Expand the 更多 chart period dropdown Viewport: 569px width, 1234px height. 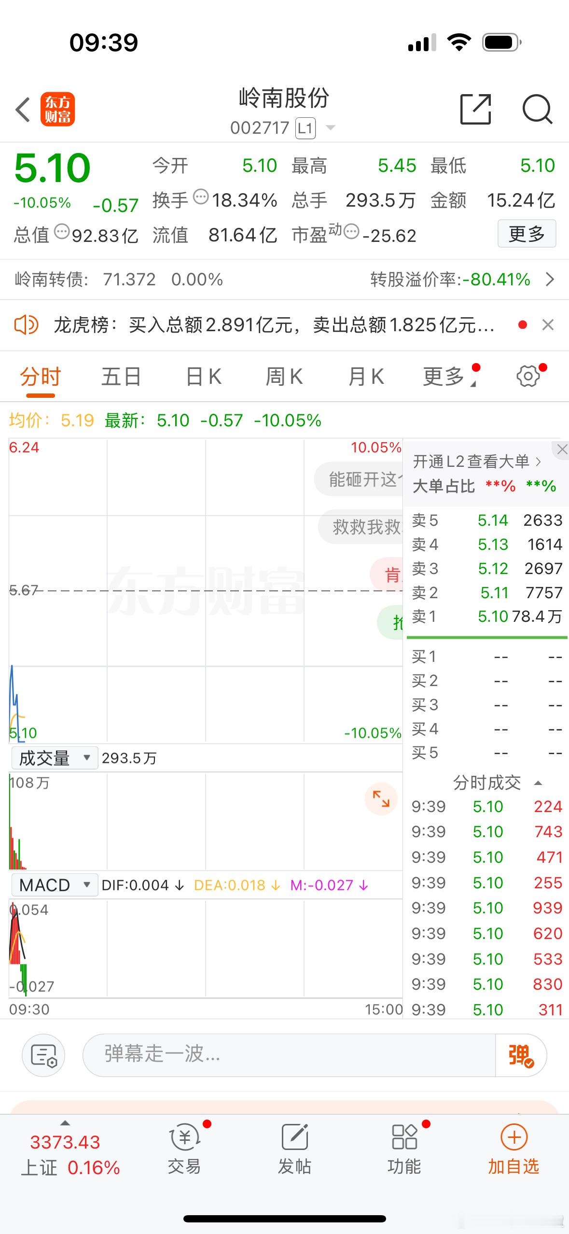(450, 377)
